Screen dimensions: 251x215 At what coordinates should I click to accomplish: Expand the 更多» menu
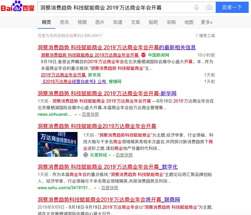(207, 22)
